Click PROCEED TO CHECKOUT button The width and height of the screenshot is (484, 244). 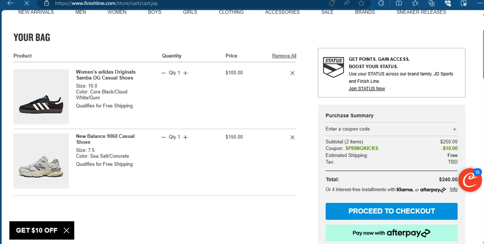point(391,211)
